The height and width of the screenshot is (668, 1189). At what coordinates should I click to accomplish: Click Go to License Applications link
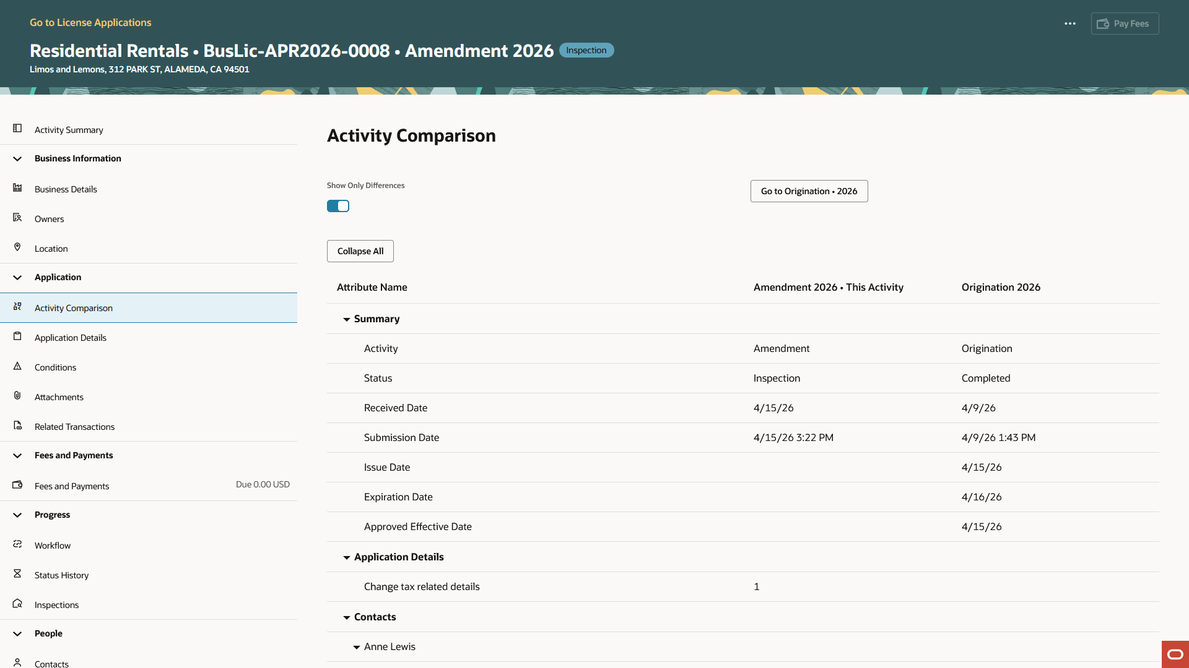pos(90,22)
